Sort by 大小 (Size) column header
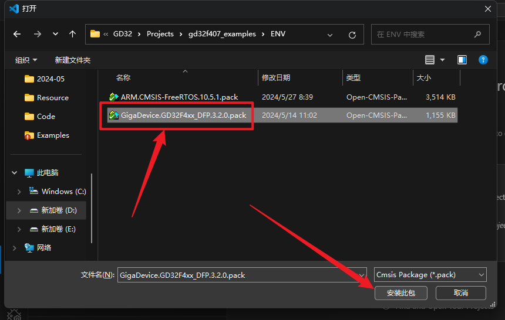The width and height of the screenshot is (505, 320). (x=423, y=78)
